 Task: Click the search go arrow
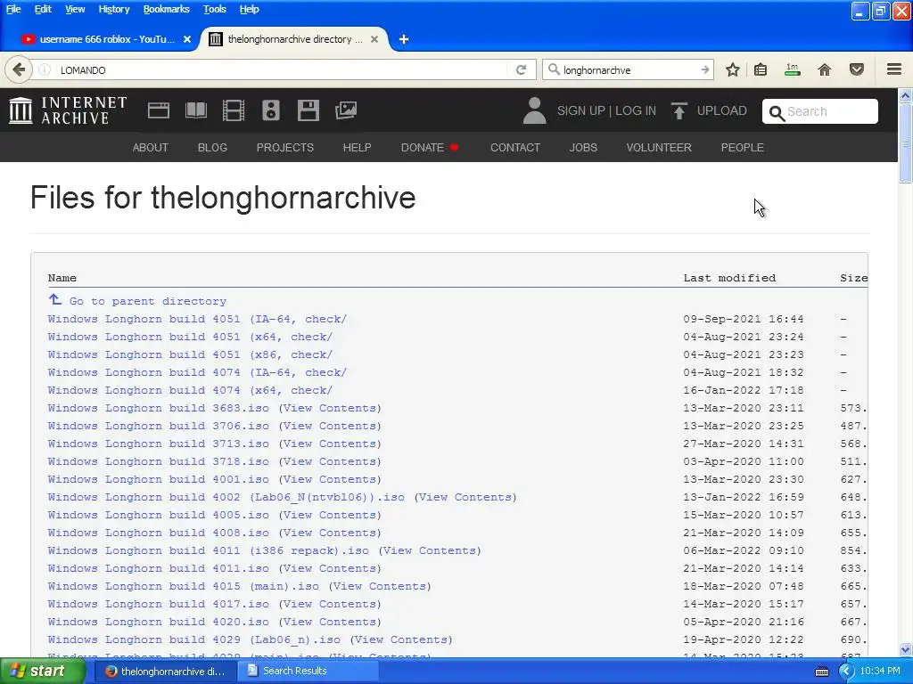coord(704,69)
